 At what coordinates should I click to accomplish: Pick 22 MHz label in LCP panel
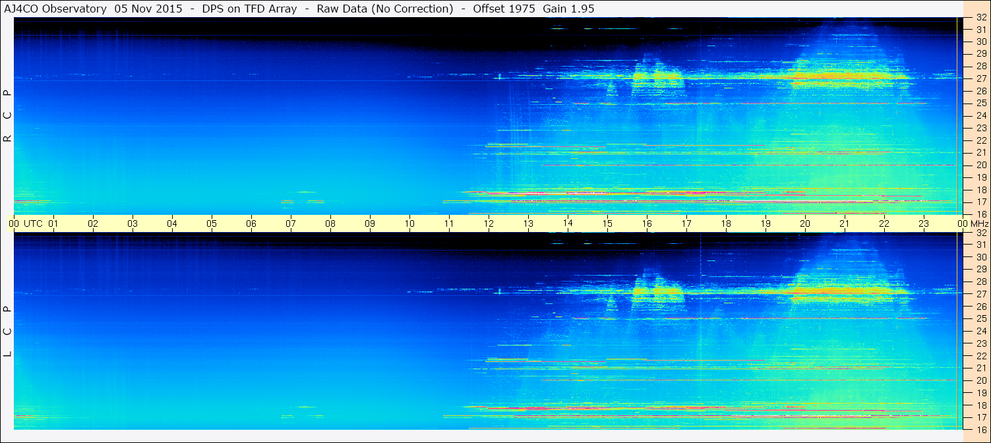tap(981, 356)
